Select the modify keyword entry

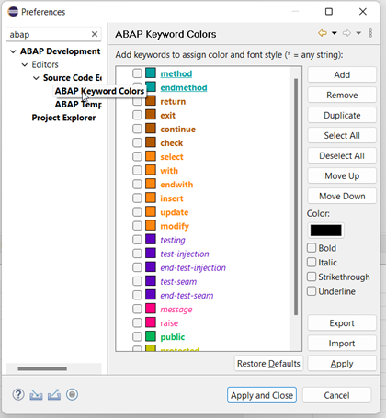click(x=175, y=226)
